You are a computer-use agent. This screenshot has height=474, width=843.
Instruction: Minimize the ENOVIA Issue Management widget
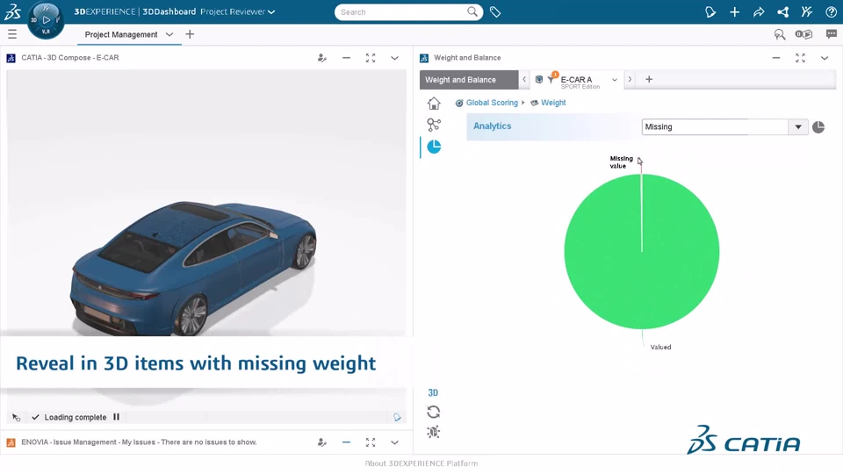346,442
